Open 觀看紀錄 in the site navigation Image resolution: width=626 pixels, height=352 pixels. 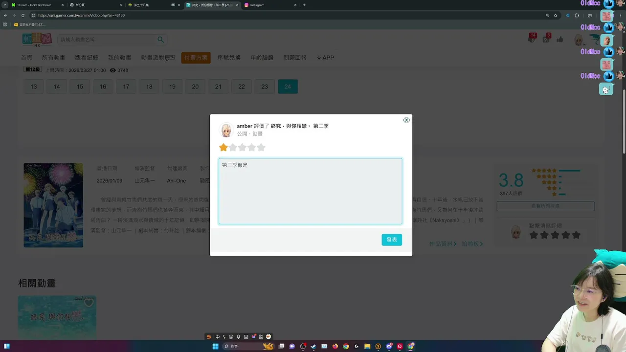[x=87, y=58]
